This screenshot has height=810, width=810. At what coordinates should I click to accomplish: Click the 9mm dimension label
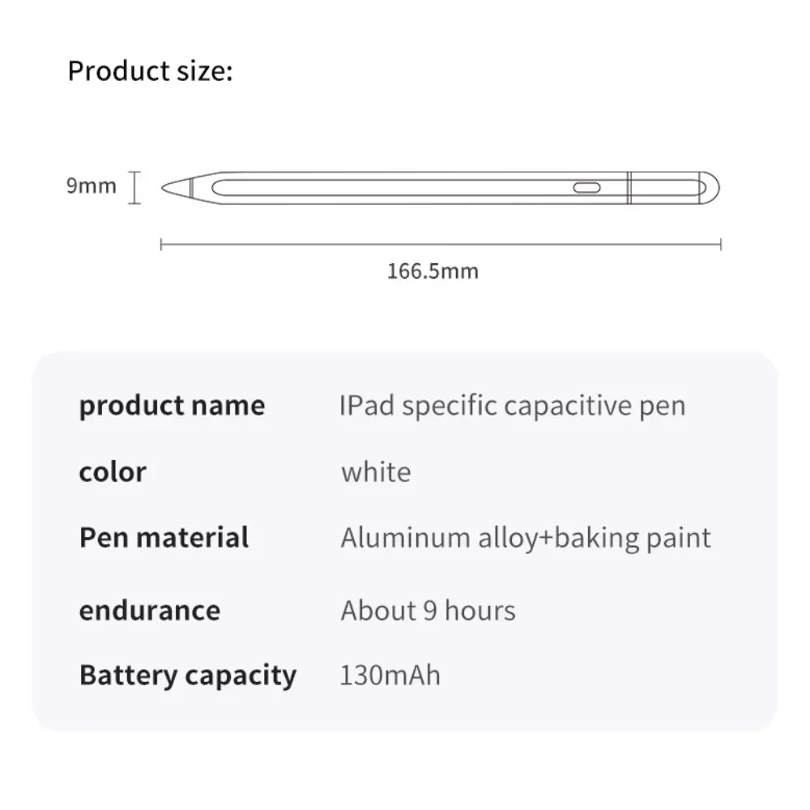[x=92, y=185]
